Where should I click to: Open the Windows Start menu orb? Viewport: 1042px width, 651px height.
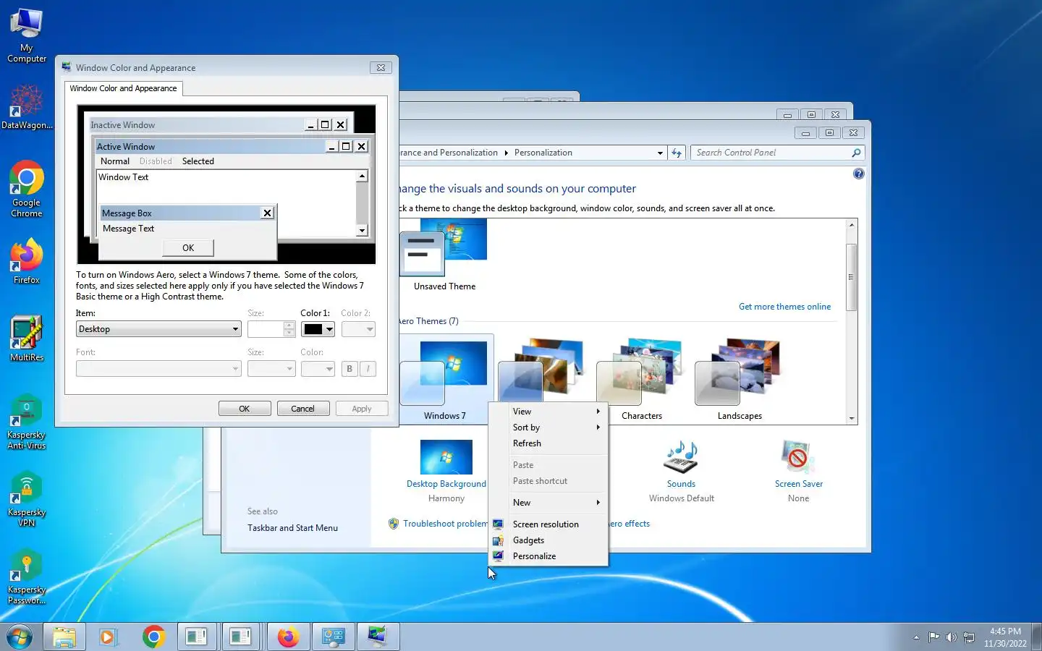tap(20, 637)
